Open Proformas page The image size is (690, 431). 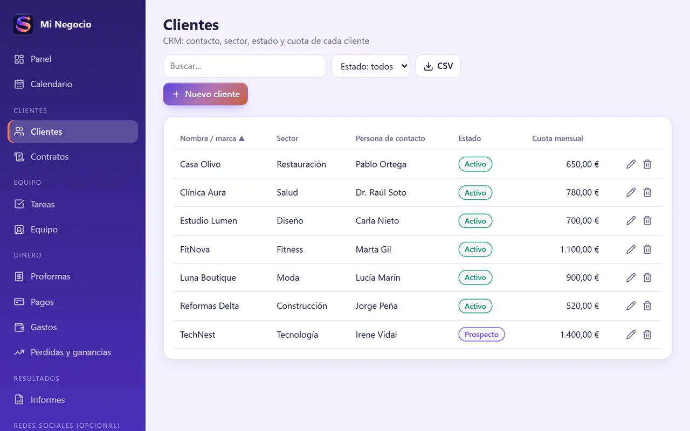point(73,276)
